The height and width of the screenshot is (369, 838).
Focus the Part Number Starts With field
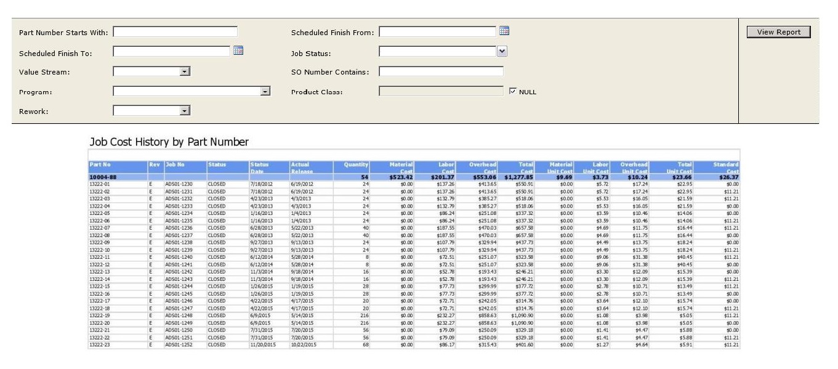(175, 32)
